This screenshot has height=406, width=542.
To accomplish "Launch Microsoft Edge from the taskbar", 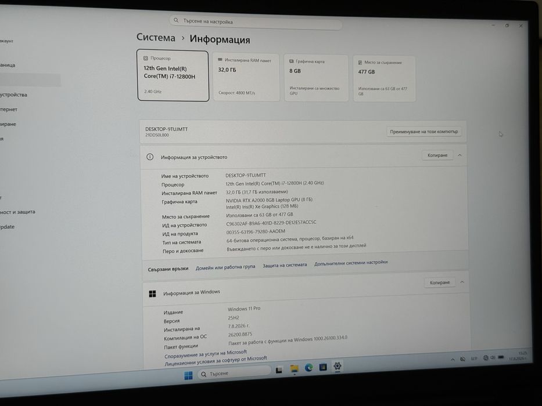I will [x=308, y=368].
